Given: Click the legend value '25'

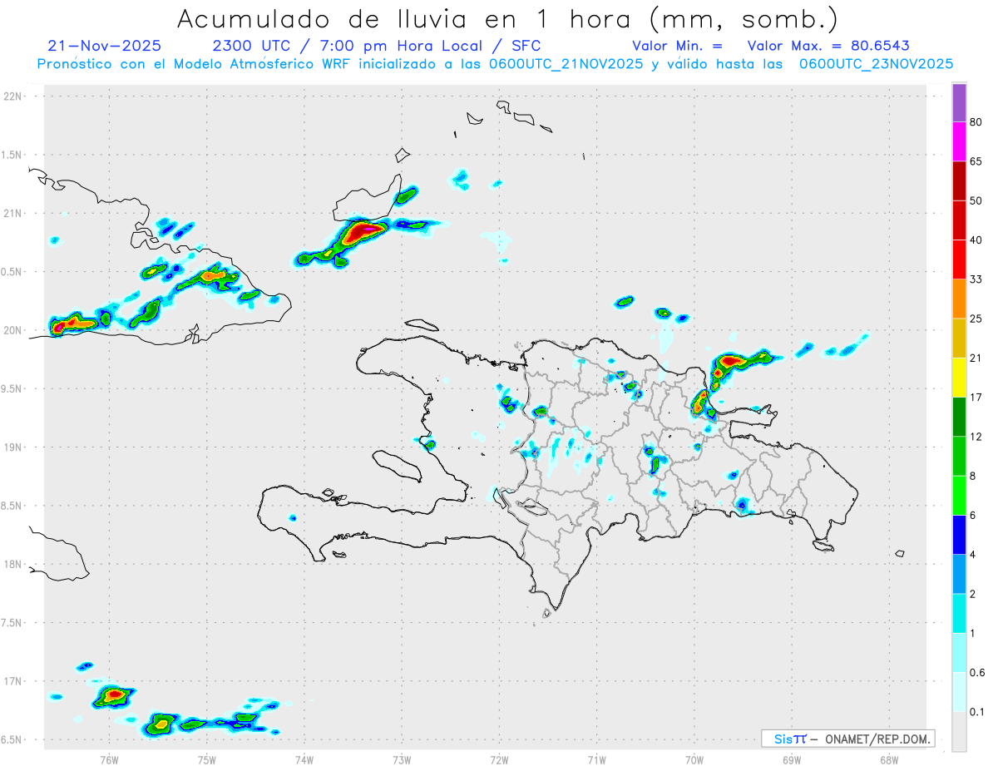Looking at the screenshot, I should click(x=976, y=319).
